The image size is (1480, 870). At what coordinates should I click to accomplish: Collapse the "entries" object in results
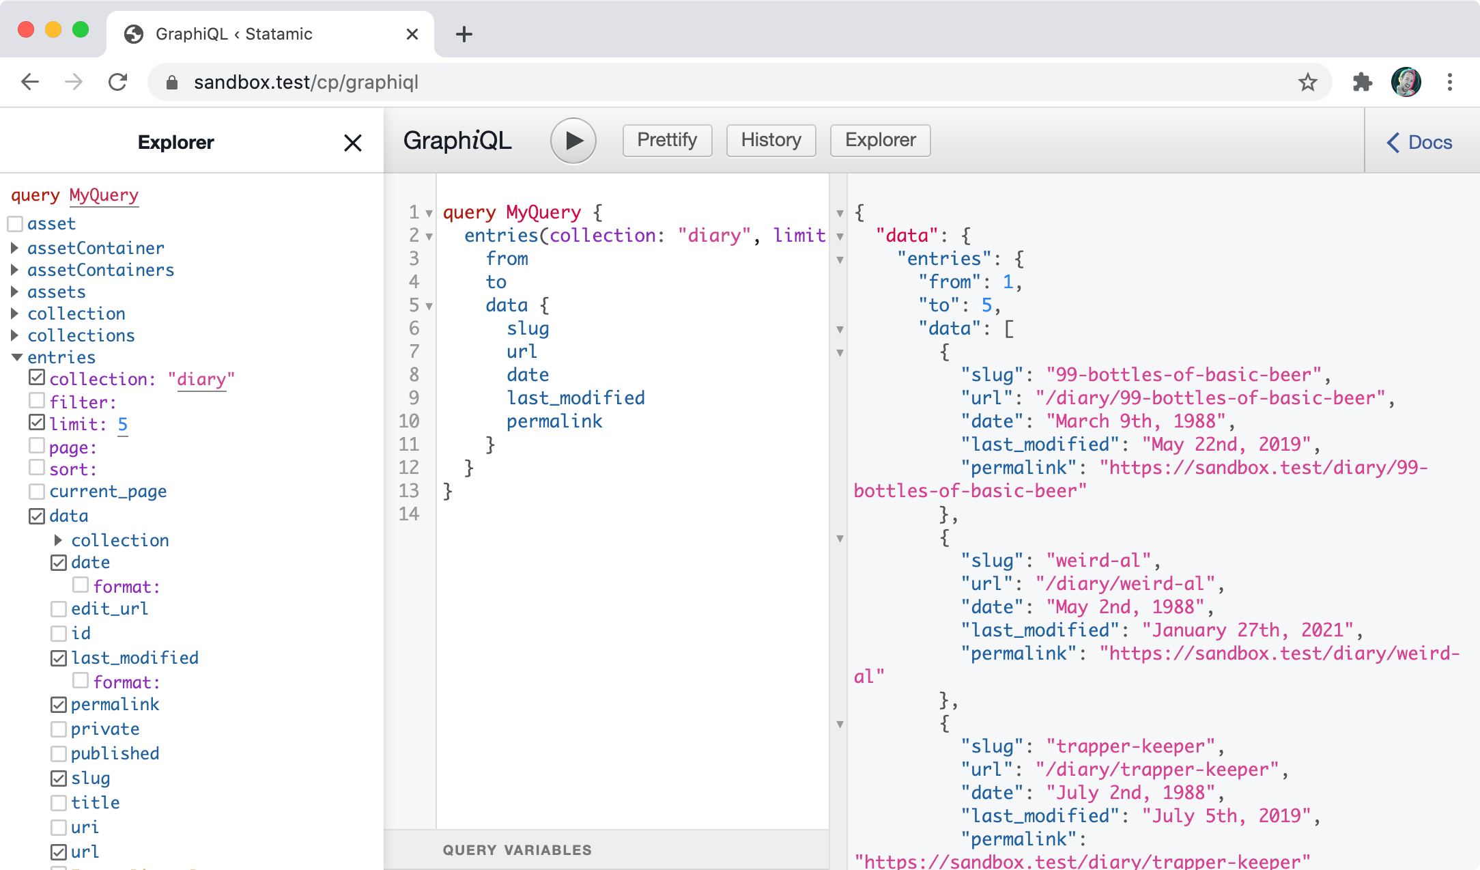[x=840, y=260]
